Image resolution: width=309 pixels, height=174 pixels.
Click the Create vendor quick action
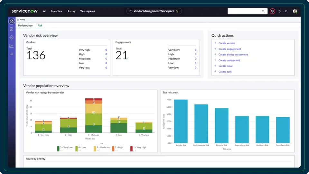[227, 43]
